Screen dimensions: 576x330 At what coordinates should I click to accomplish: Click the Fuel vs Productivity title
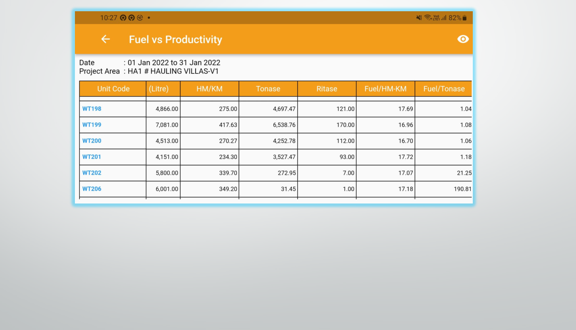175,40
